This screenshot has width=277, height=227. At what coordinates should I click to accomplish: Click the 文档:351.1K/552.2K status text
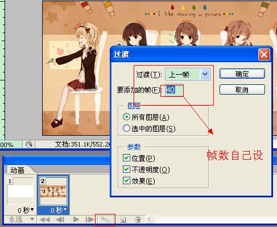pos(82,144)
